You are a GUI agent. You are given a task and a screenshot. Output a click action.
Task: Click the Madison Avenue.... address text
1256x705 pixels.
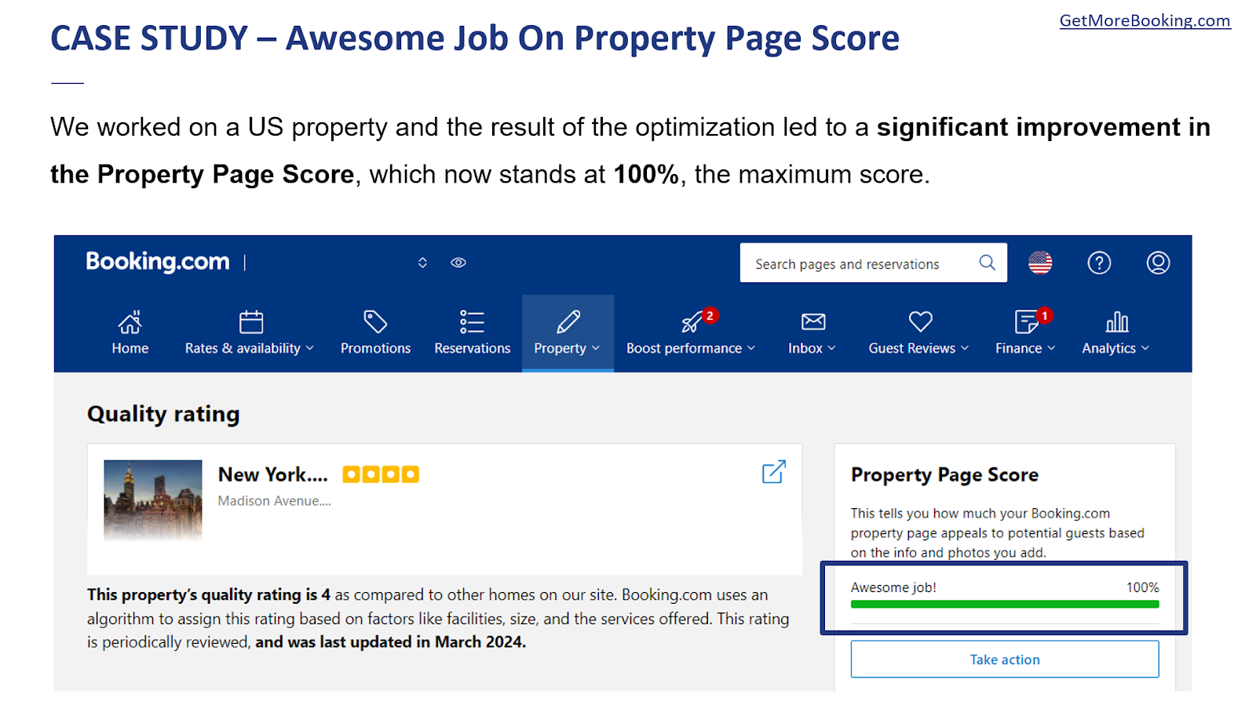click(275, 501)
